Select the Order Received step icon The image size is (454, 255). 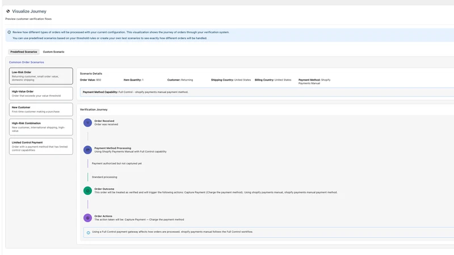(x=88, y=122)
